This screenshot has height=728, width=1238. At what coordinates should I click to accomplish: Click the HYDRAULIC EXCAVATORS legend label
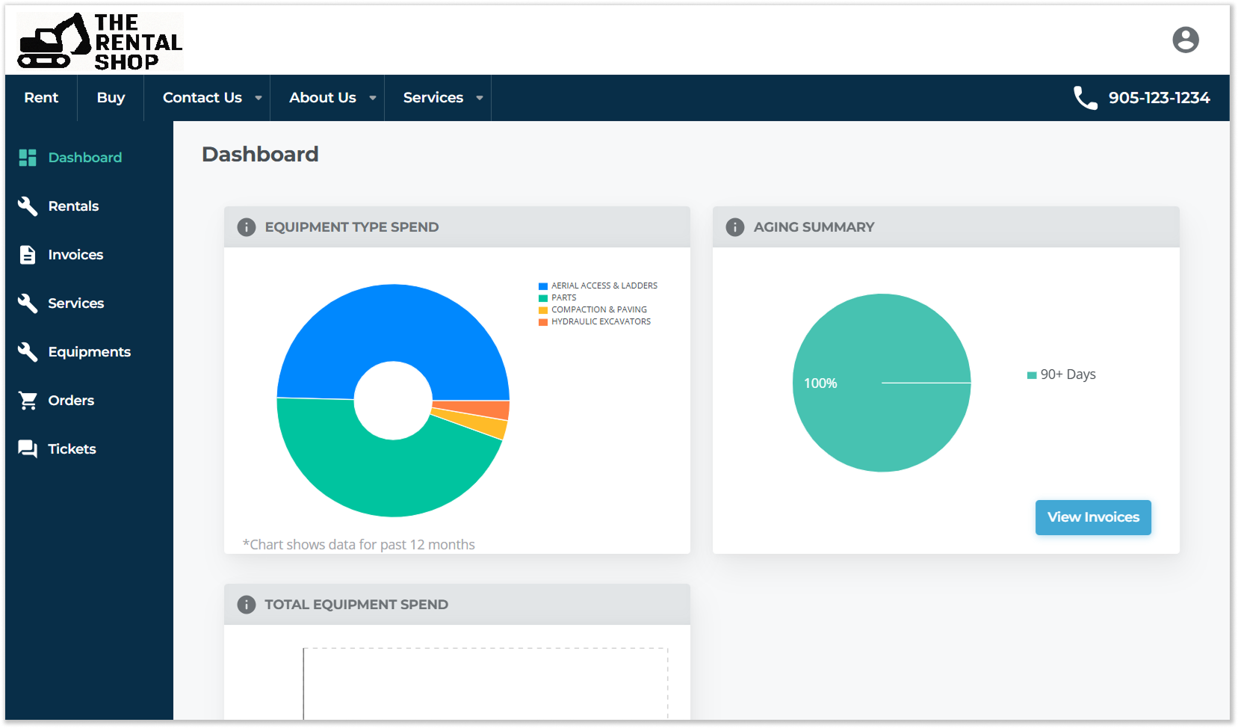click(x=601, y=322)
